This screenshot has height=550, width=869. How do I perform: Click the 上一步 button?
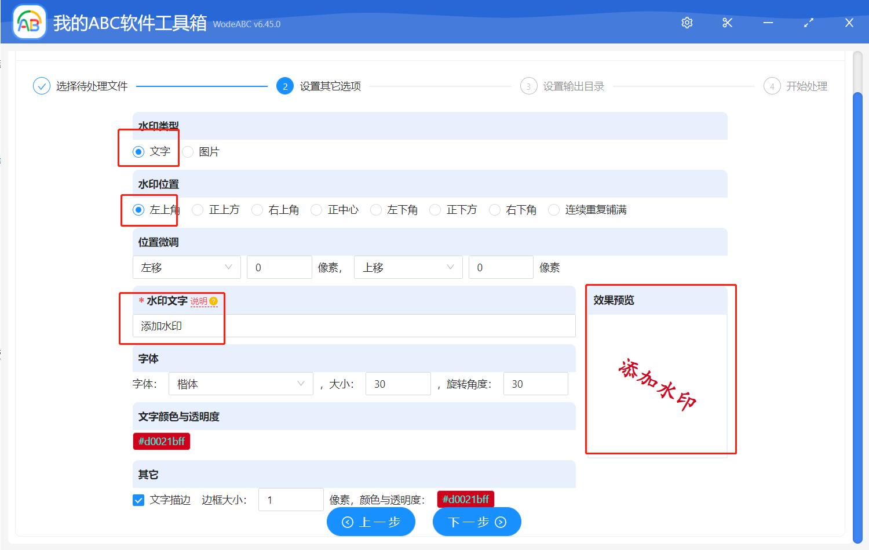pos(371,521)
